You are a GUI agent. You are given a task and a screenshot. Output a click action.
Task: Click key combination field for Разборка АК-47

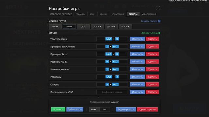click(112, 61)
